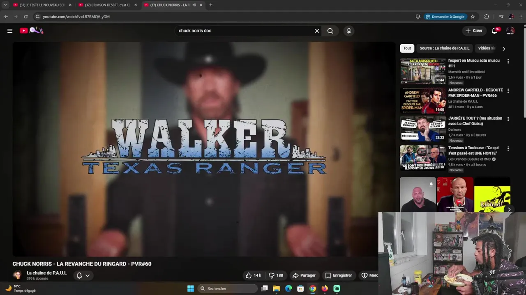Click the Walker Texas Ranger video player
This screenshot has width=526, height=295.
tap(204, 149)
